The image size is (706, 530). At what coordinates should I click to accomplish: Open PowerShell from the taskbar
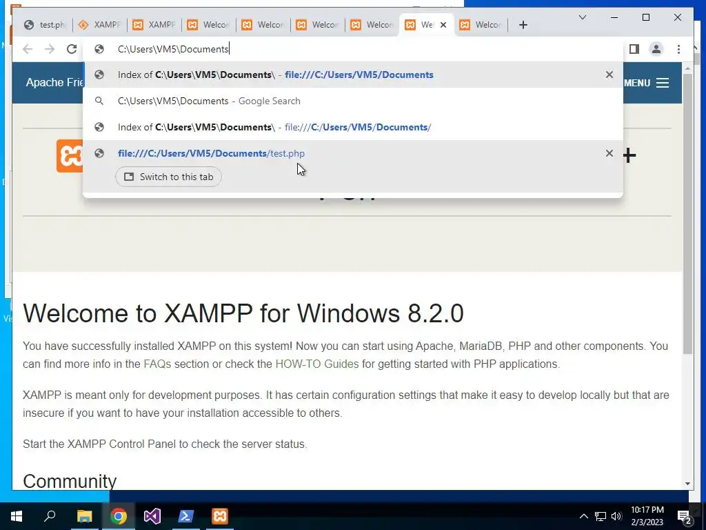pos(186,516)
